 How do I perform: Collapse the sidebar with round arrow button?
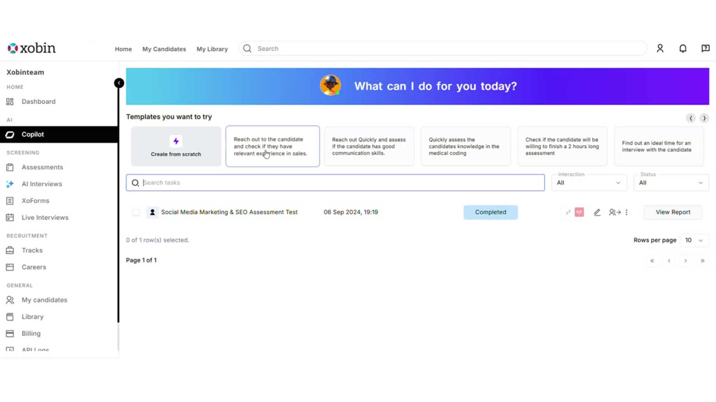(119, 83)
